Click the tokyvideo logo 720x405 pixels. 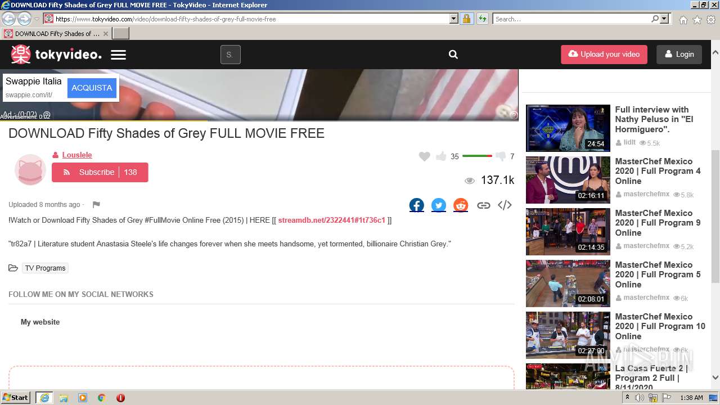(x=56, y=55)
